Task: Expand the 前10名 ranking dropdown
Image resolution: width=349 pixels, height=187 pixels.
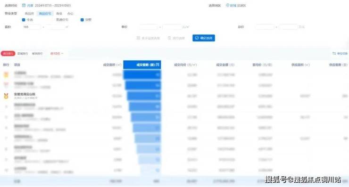Action: tap(57, 54)
